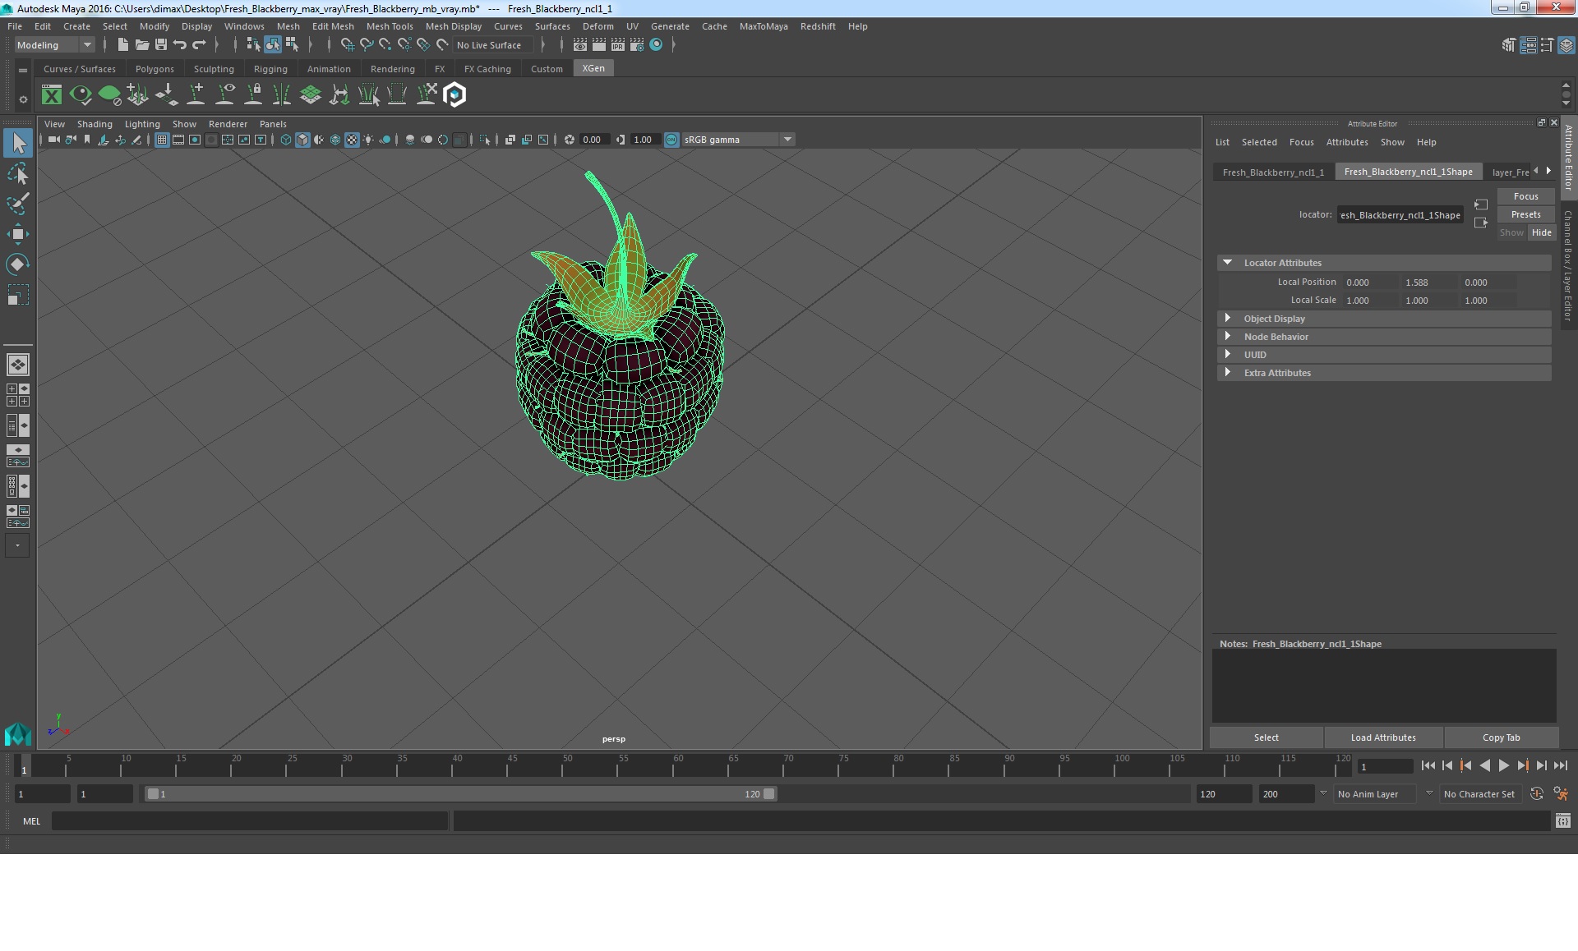Open the Modeling menu set dropdown
The height and width of the screenshot is (951, 1578).
(x=54, y=45)
